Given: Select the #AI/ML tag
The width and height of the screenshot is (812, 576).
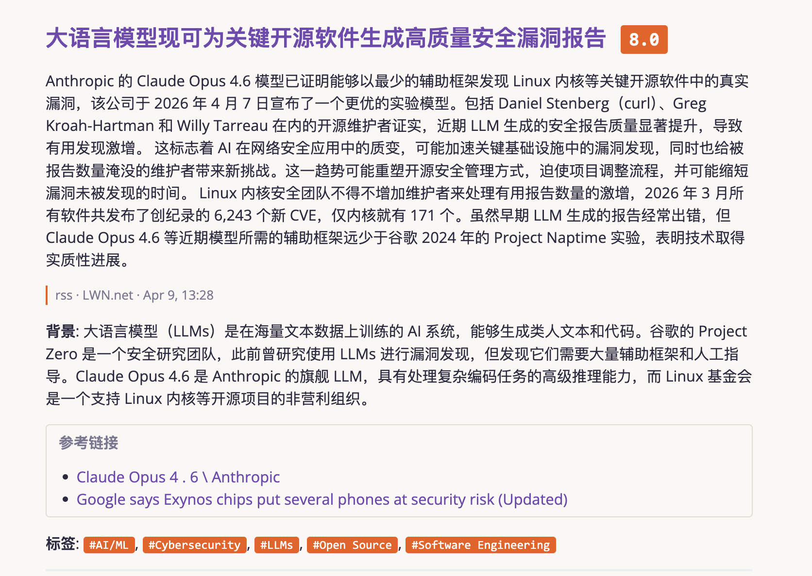Looking at the screenshot, I should point(109,545).
